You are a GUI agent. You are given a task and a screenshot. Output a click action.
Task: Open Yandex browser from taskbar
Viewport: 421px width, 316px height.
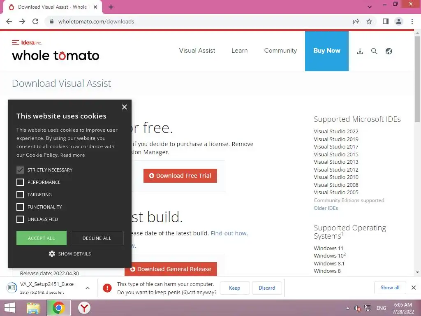[x=84, y=308]
